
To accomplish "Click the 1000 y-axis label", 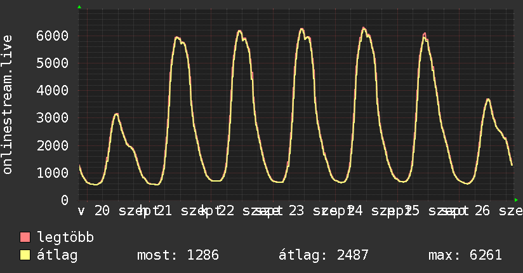I will [x=53, y=173].
